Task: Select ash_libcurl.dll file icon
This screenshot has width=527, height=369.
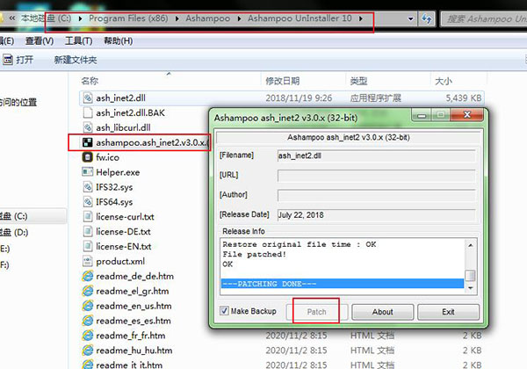Action: tap(87, 127)
